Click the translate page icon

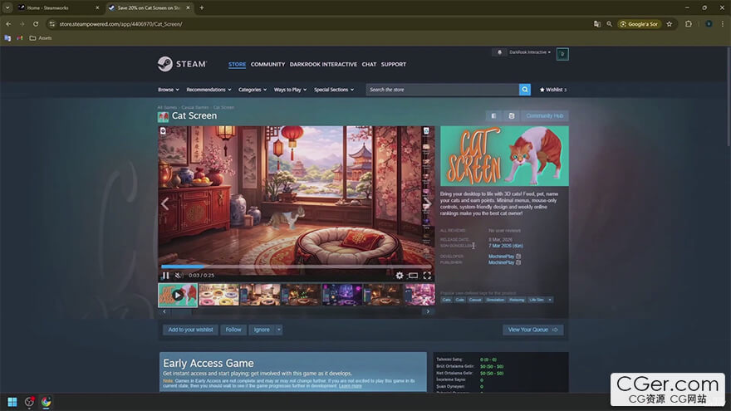tap(597, 24)
